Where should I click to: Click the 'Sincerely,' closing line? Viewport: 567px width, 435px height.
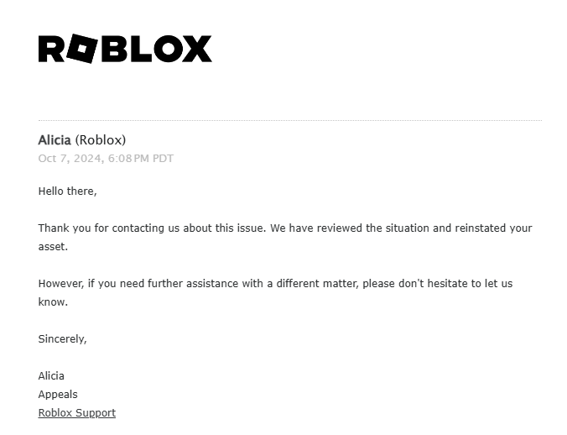coord(63,339)
